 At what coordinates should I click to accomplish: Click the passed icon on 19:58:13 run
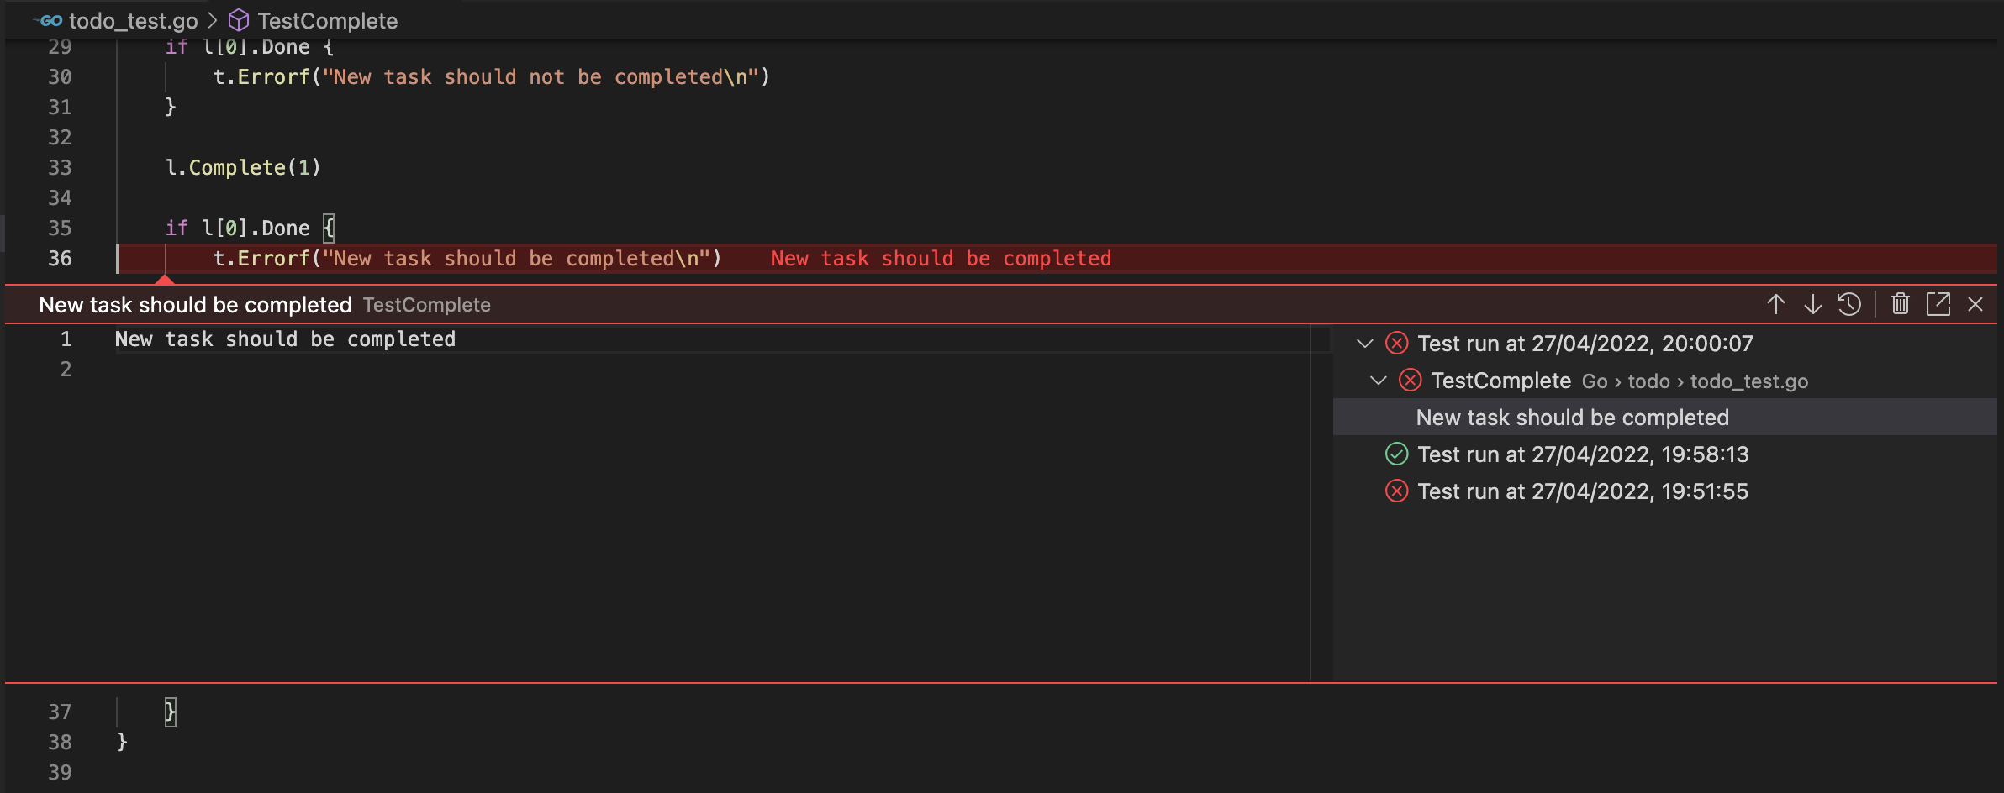1396,454
